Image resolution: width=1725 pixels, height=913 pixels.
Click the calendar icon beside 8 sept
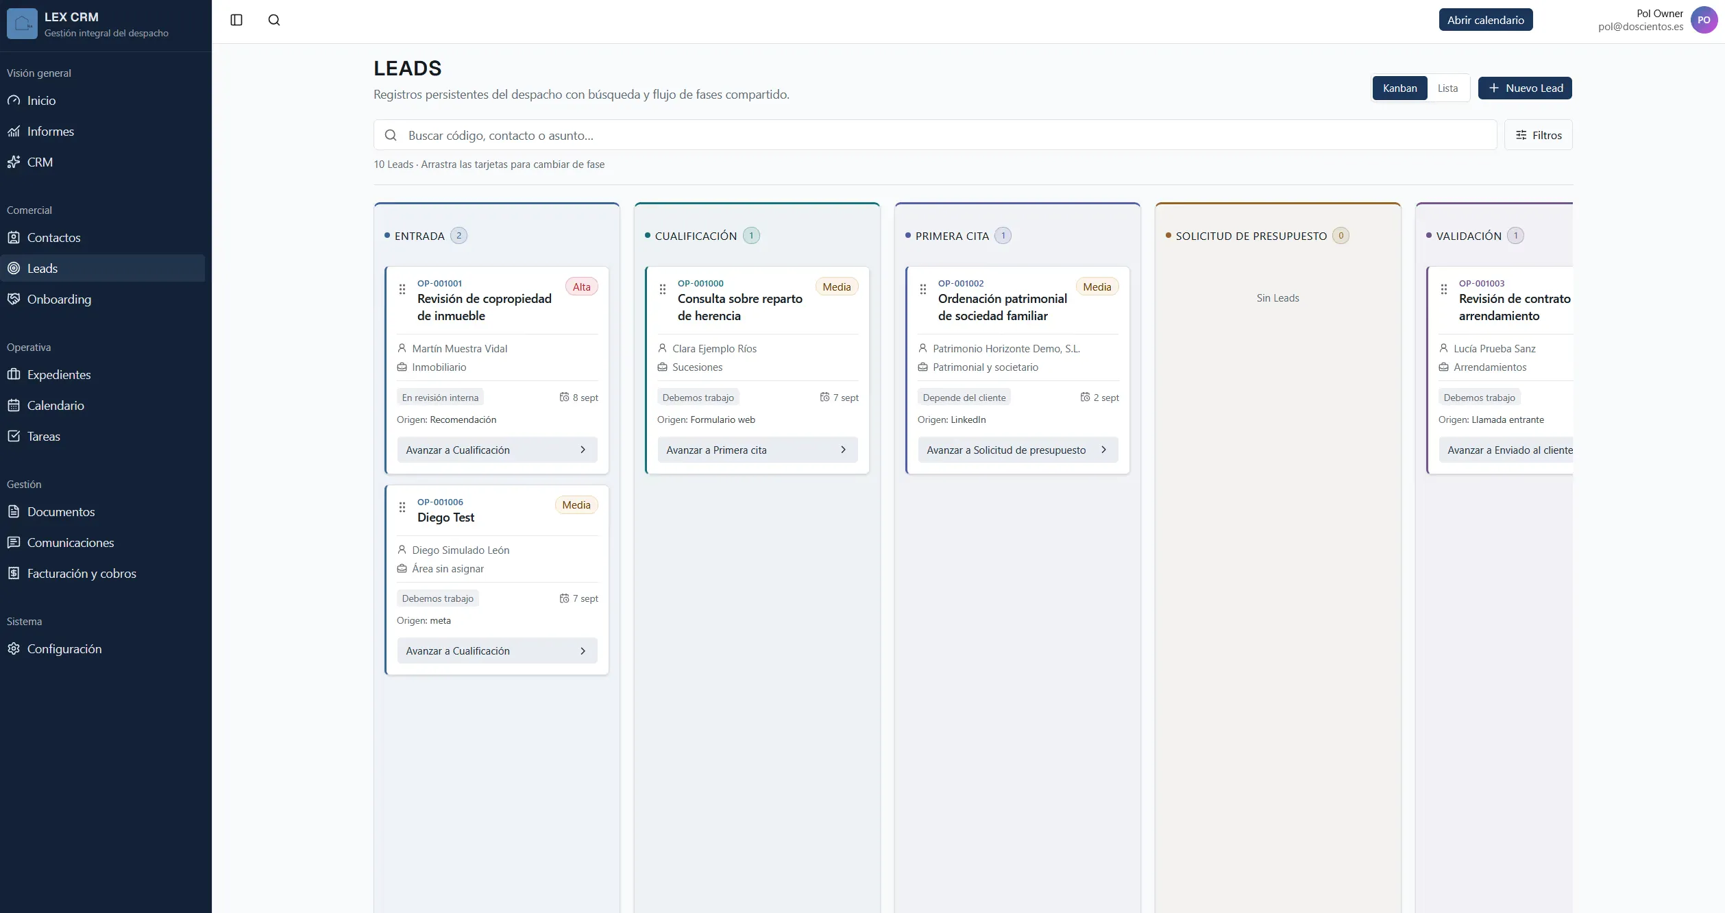click(x=564, y=397)
